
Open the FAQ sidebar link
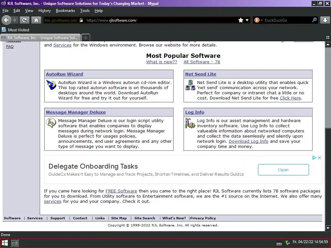coord(10,46)
